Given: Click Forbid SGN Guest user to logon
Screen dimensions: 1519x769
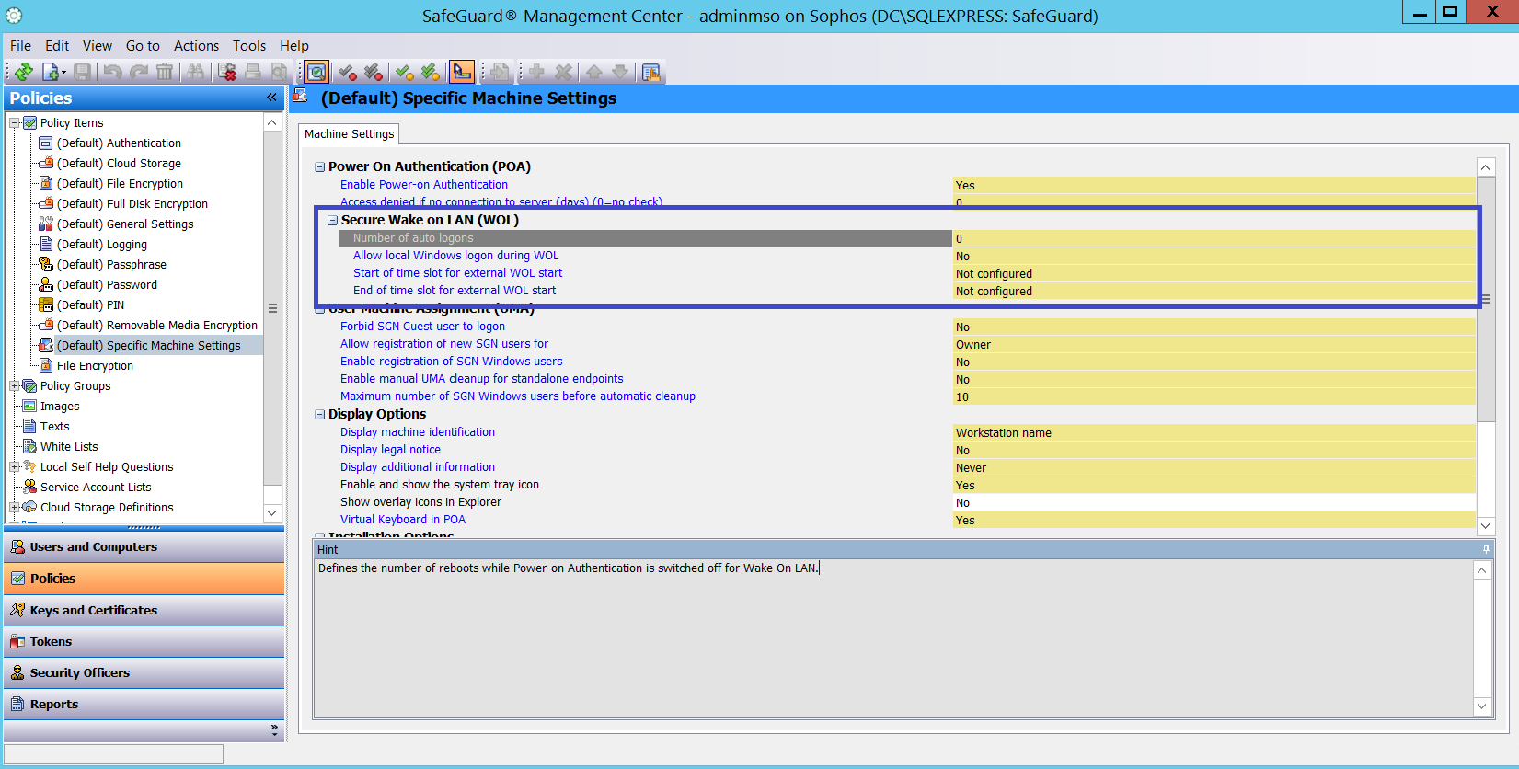Looking at the screenshot, I should pyautogui.click(x=422, y=327).
